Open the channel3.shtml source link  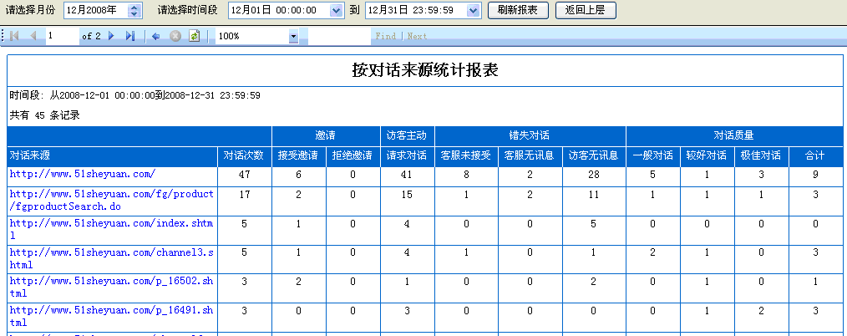pyautogui.click(x=112, y=252)
